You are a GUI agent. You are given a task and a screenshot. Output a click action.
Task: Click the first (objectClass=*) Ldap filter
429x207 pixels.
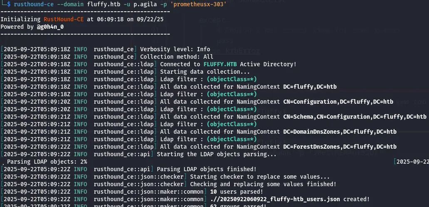coord(232,79)
